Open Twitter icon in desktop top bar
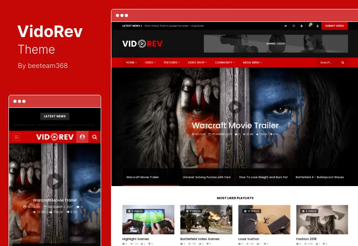The height and width of the screenshot is (246, 358). click(x=286, y=26)
